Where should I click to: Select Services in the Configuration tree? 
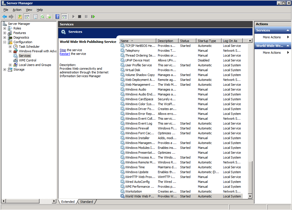pyautogui.click(x=25, y=56)
